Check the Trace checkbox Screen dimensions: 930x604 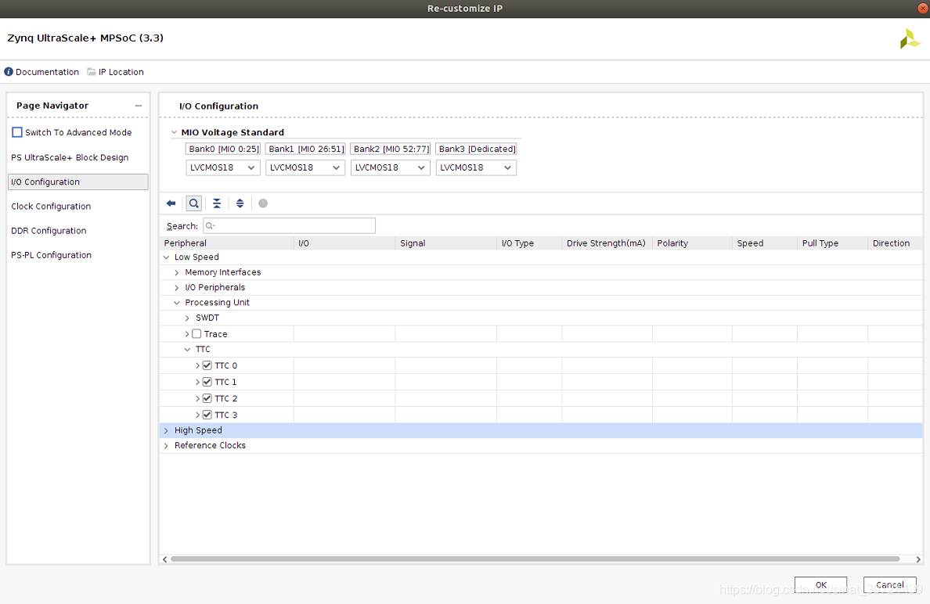point(196,334)
